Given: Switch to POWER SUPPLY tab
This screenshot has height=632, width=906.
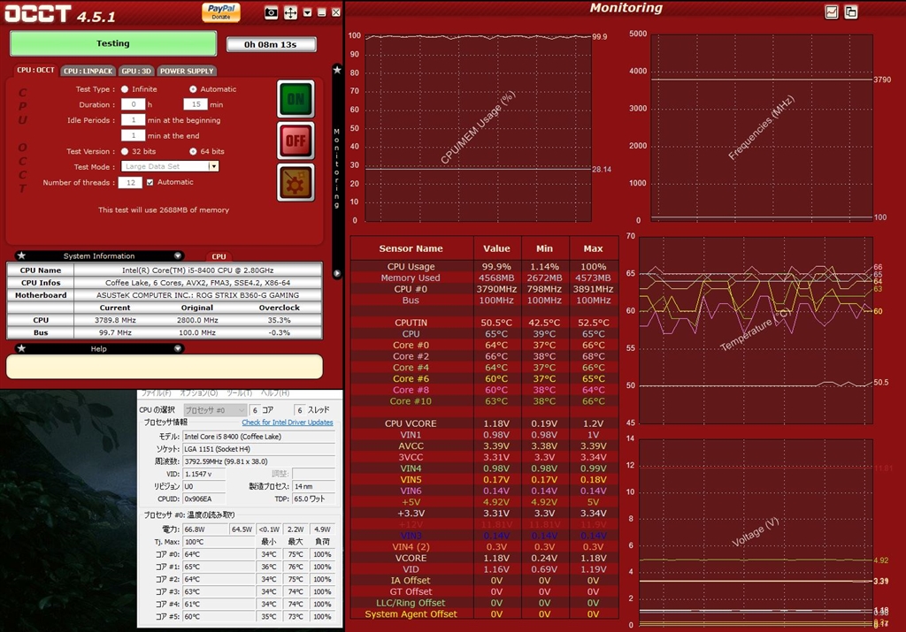Looking at the screenshot, I should (187, 71).
